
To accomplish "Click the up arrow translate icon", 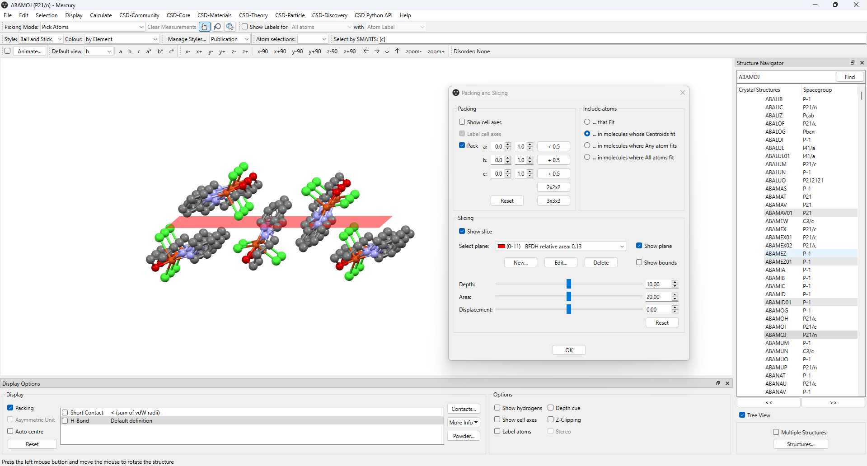I will click(x=397, y=51).
